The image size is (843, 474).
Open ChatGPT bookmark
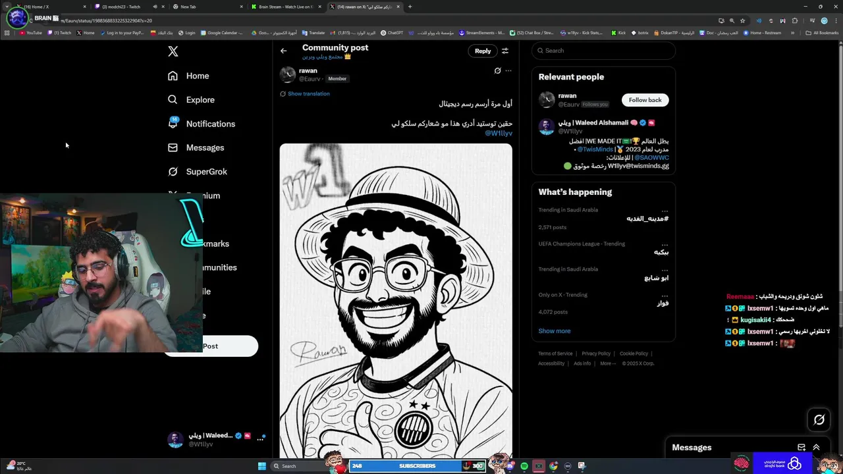click(x=392, y=33)
